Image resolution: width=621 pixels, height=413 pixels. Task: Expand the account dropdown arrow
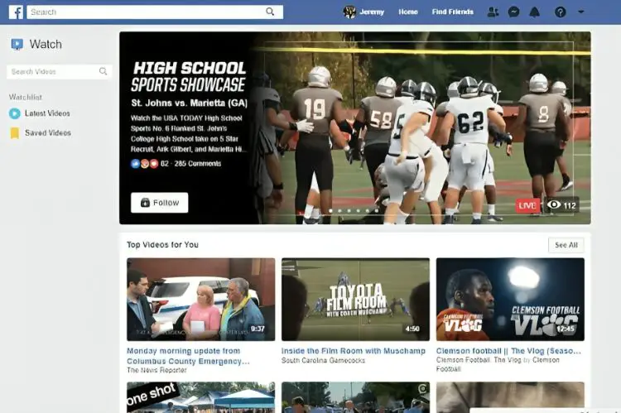point(580,12)
